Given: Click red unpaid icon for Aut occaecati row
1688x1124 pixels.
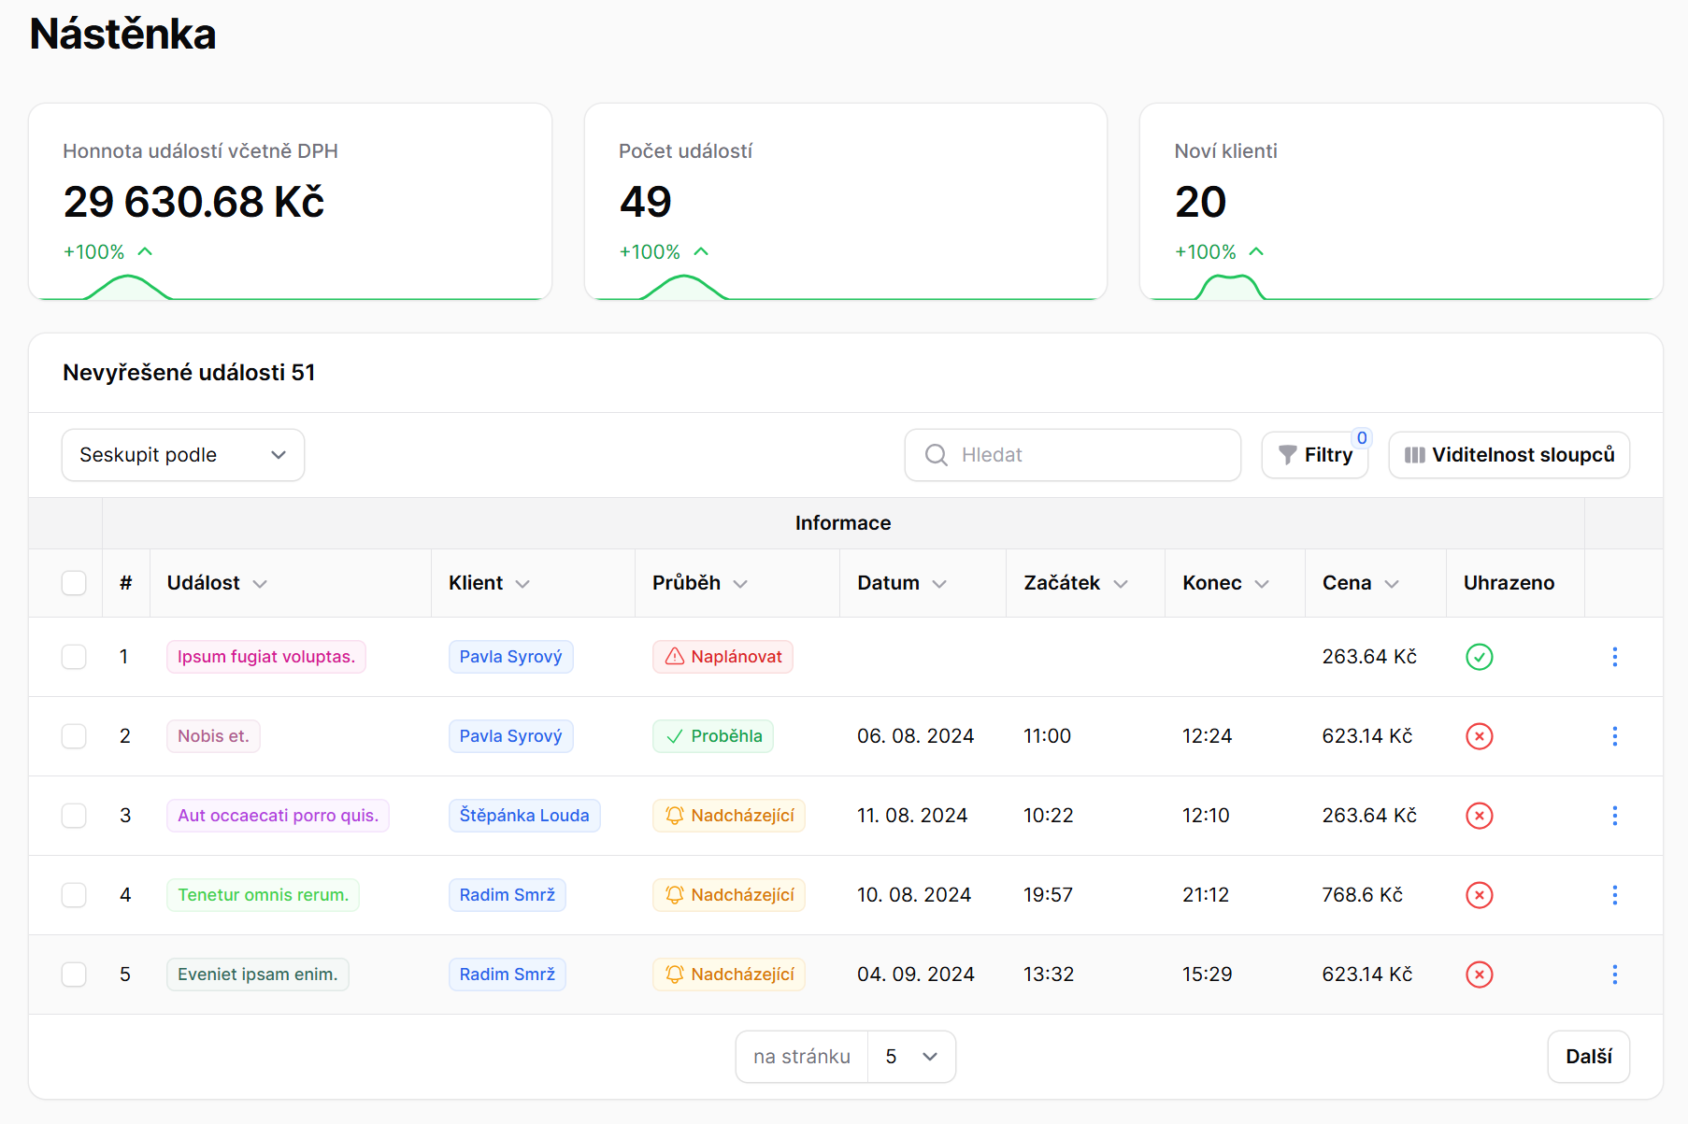Looking at the screenshot, I should point(1480,816).
